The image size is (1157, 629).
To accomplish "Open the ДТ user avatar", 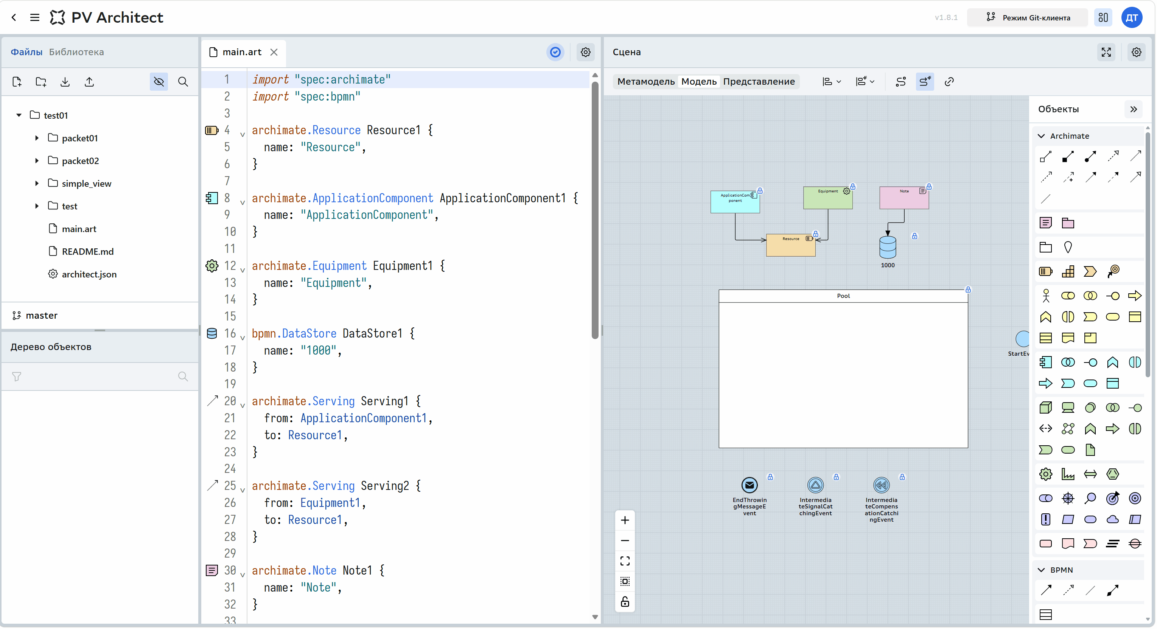I will (1132, 17).
